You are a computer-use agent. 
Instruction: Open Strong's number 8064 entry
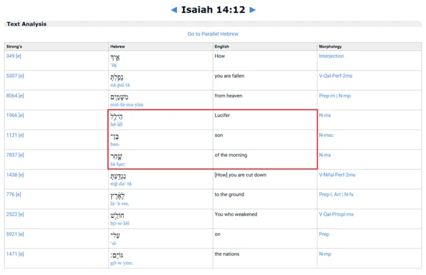click(x=11, y=96)
